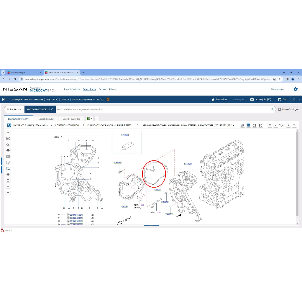Open the settings gear icon
The width and height of the screenshot is (302, 302).
click(296, 89)
